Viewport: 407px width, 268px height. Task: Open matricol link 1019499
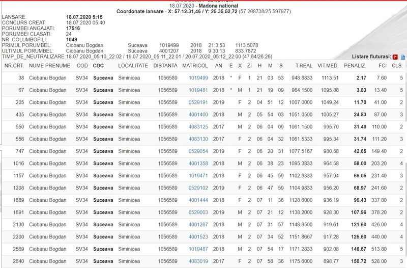[x=198, y=78]
